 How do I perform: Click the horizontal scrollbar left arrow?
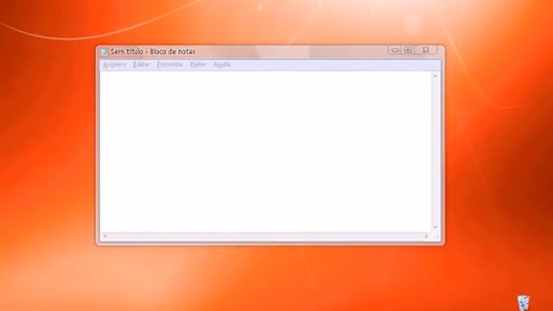(x=105, y=236)
